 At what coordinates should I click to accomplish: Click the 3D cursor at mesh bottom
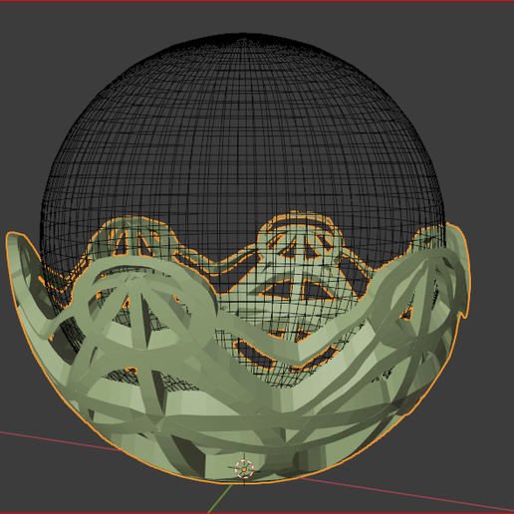(244, 469)
